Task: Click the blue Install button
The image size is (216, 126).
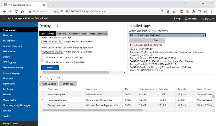Action: (x=50, y=68)
